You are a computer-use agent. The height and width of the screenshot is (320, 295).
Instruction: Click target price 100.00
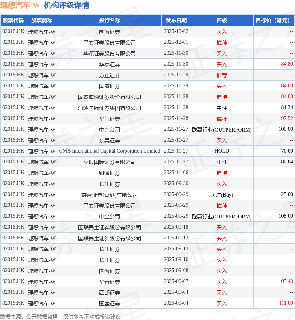pos(286,129)
